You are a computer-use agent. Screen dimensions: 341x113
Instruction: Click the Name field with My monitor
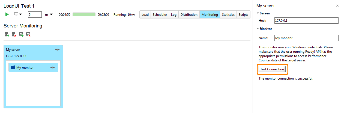tap(306, 38)
